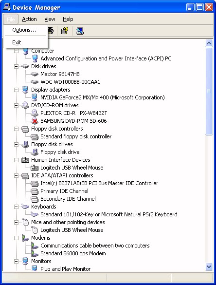Collapse the Modems category

point(17,238)
